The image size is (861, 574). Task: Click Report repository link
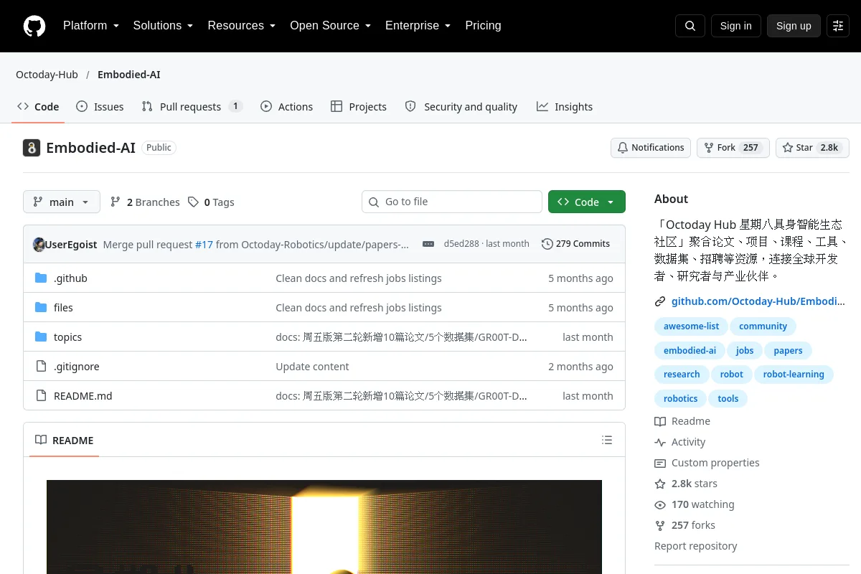tap(696, 546)
